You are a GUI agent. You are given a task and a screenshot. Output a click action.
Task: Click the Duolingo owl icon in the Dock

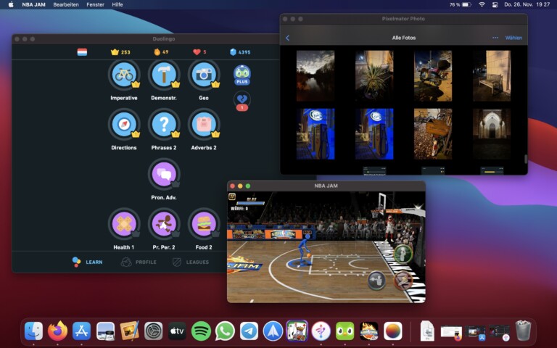[x=345, y=331]
